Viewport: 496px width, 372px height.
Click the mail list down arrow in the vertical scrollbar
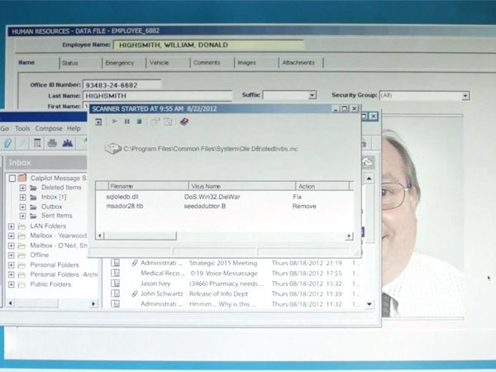click(x=370, y=304)
